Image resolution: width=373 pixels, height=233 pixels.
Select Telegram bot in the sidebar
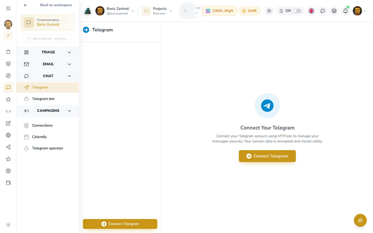[48, 99]
